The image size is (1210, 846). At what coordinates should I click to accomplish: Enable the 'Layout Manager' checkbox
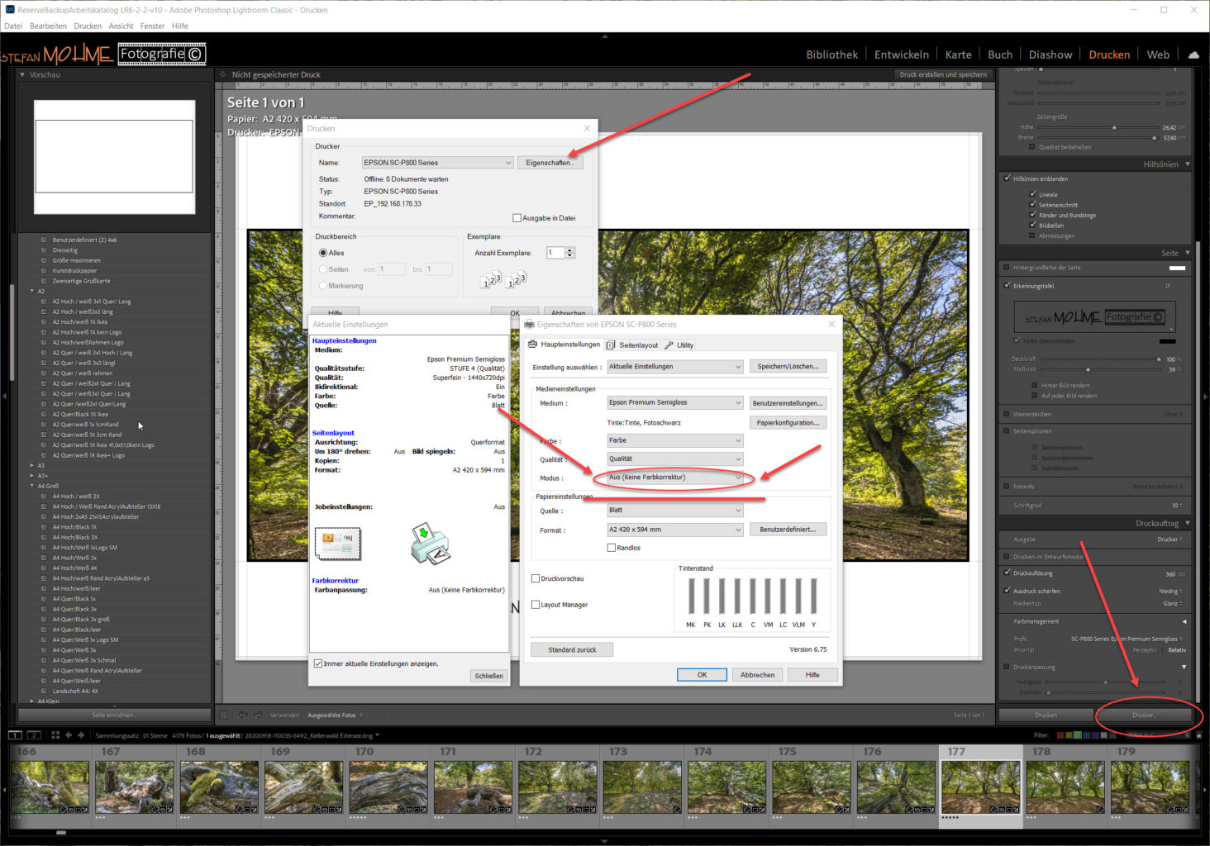pyautogui.click(x=536, y=605)
